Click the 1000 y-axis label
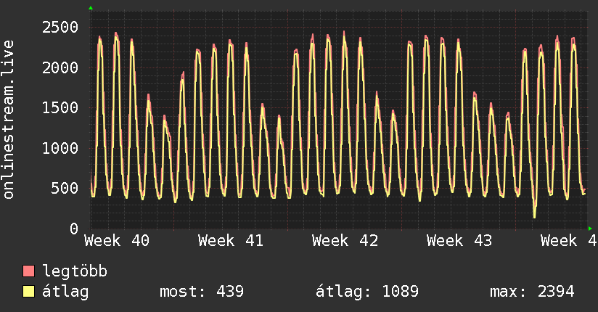 tap(60, 148)
